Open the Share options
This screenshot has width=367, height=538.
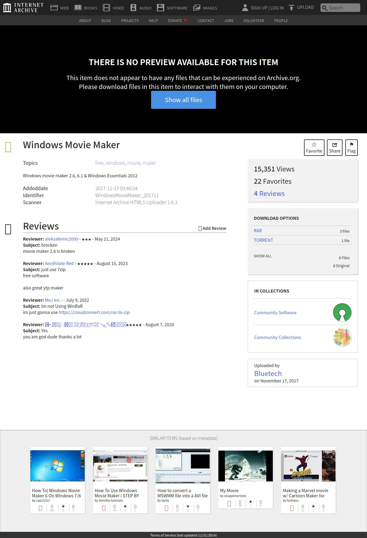pos(335,148)
